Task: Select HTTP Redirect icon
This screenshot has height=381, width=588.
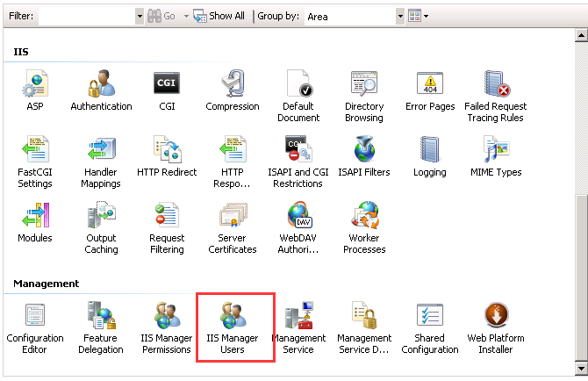Action: coord(168,149)
